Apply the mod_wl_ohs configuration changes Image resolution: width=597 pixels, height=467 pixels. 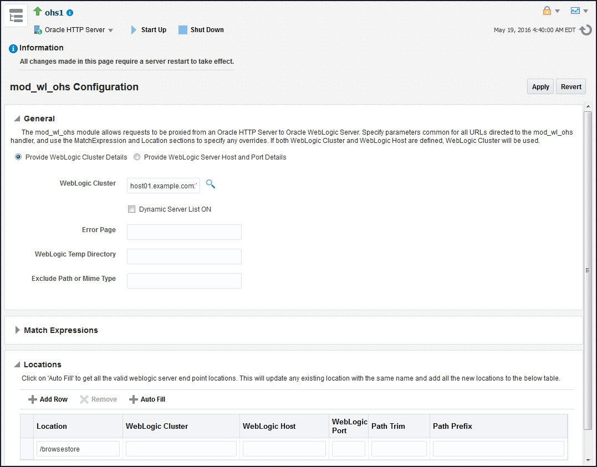540,86
